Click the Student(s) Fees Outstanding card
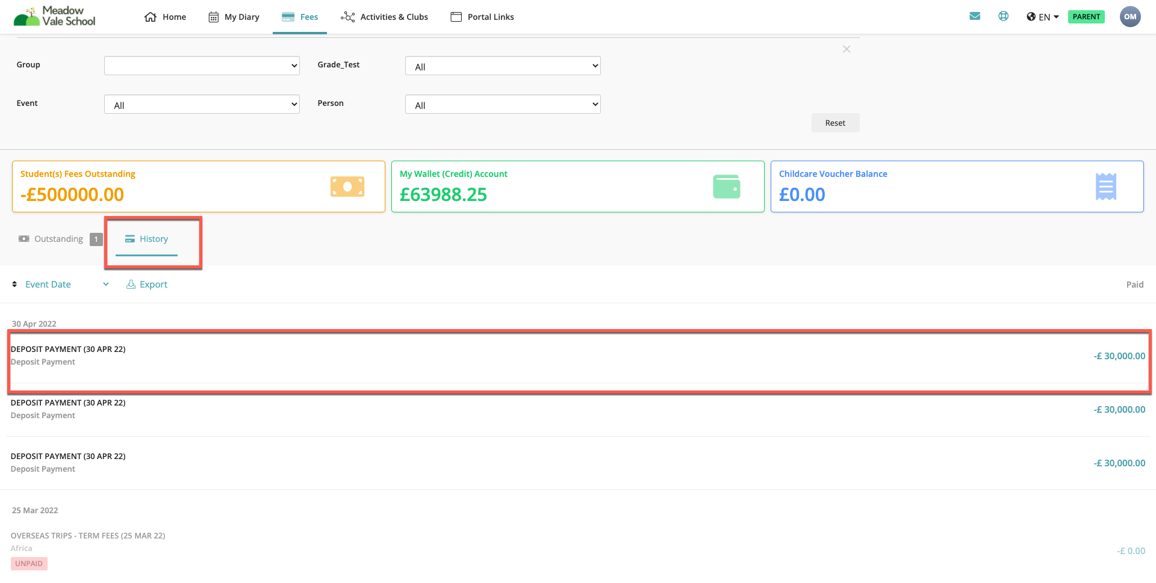Viewport: 1156px width, 583px height. pyautogui.click(x=199, y=187)
